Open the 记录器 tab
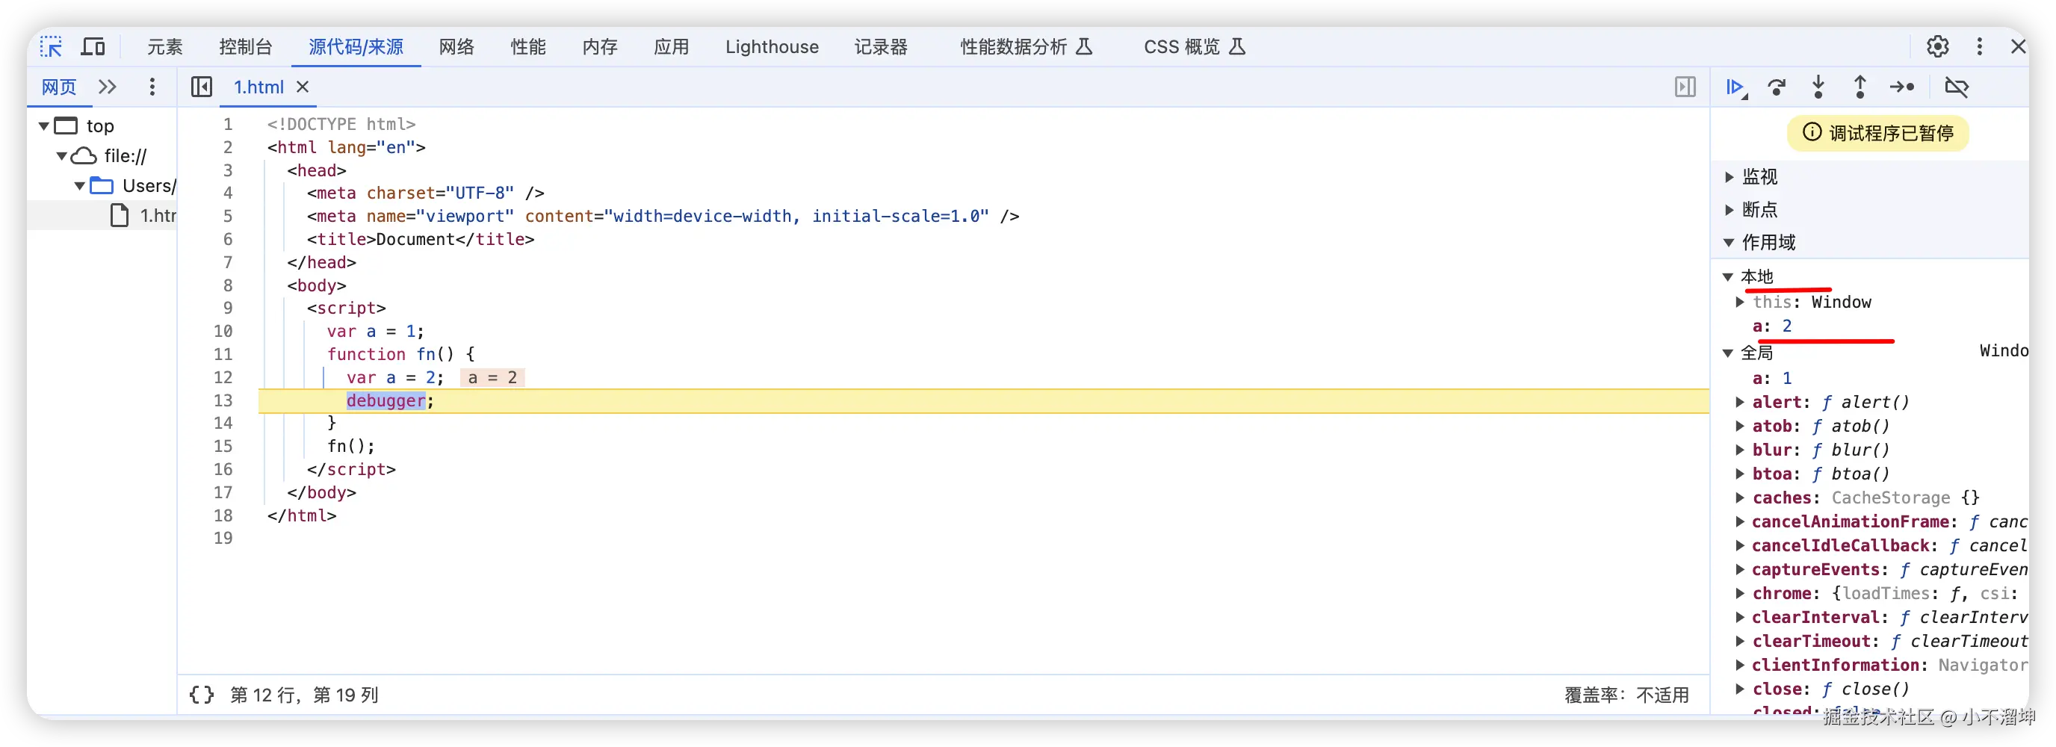The width and height of the screenshot is (2056, 747). (x=881, y=46)
